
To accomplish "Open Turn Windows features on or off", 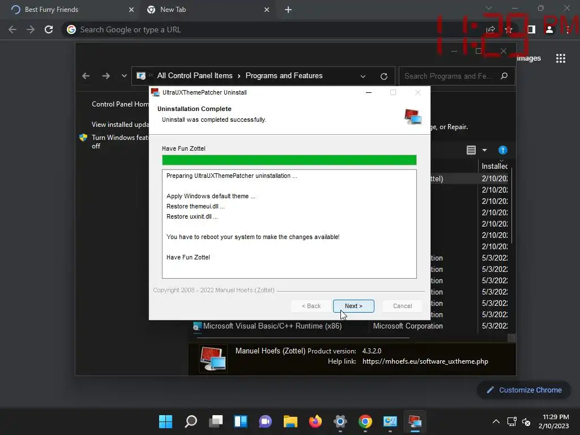I will tap(120, 142).
